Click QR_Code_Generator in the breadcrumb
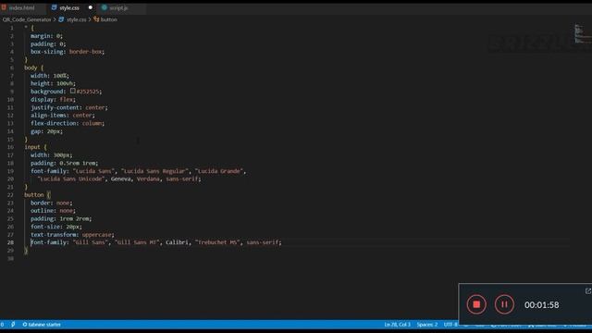The height and width of the screenshot is (333, 592). click(27, 19)
